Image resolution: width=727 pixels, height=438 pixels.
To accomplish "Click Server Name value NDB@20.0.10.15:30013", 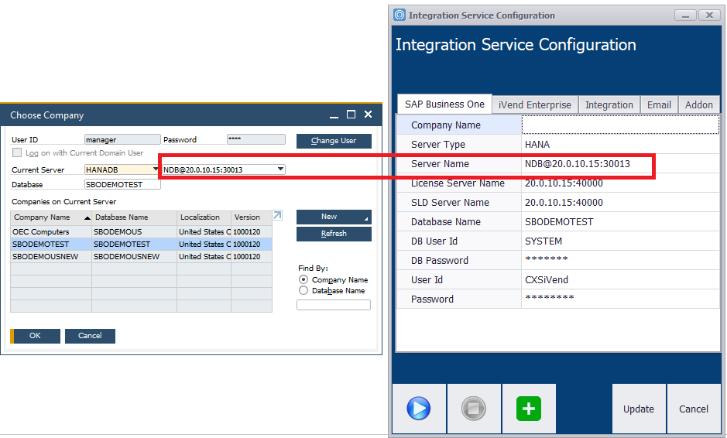I will pyautogui.click(x=620, y=164).
